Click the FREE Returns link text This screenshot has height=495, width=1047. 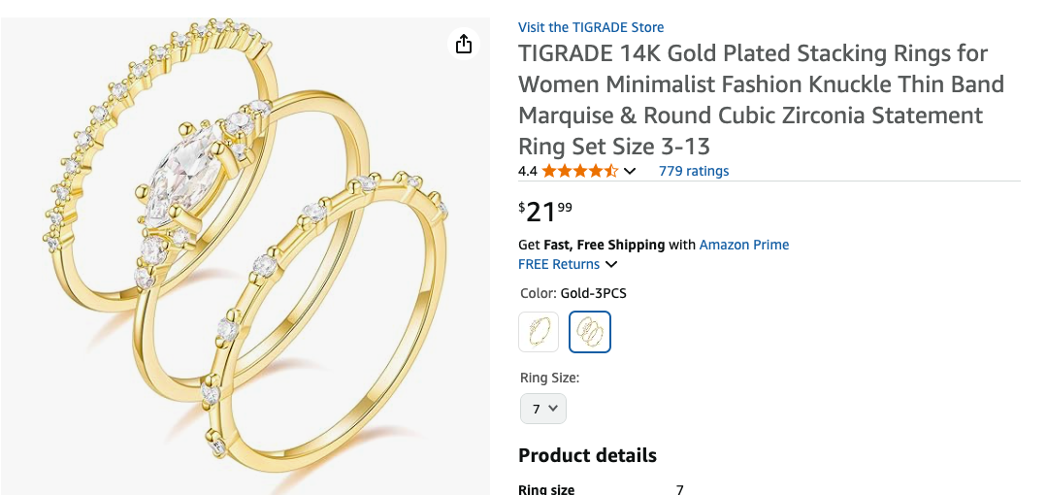(559, 264)
